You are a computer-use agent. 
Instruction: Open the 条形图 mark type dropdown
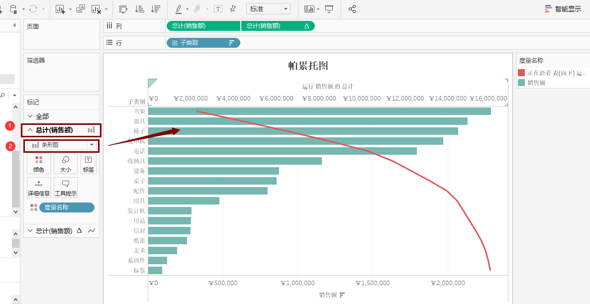click(62, 145)
